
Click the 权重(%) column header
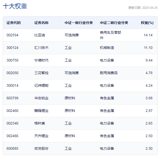coord(147,23)
